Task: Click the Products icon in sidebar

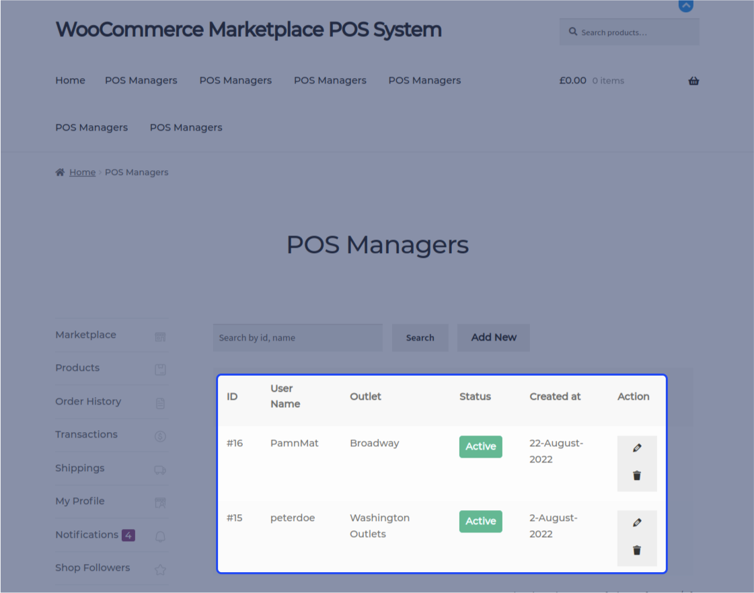Action: click(160, 370)
